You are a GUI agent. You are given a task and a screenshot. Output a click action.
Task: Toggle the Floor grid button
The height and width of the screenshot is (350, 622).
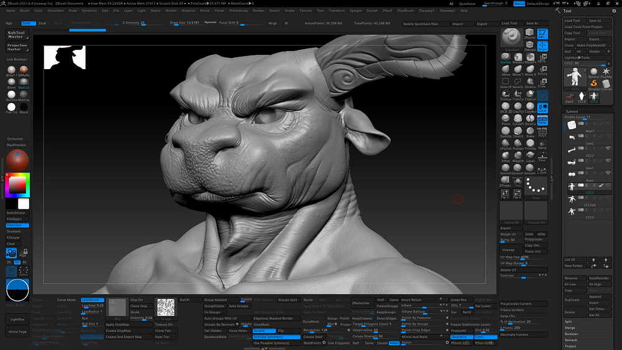pyautogui.click(x=542, y=157)
